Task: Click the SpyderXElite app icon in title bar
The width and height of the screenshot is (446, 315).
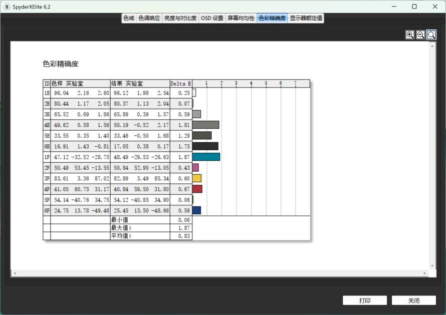Action: pos(7,7)
